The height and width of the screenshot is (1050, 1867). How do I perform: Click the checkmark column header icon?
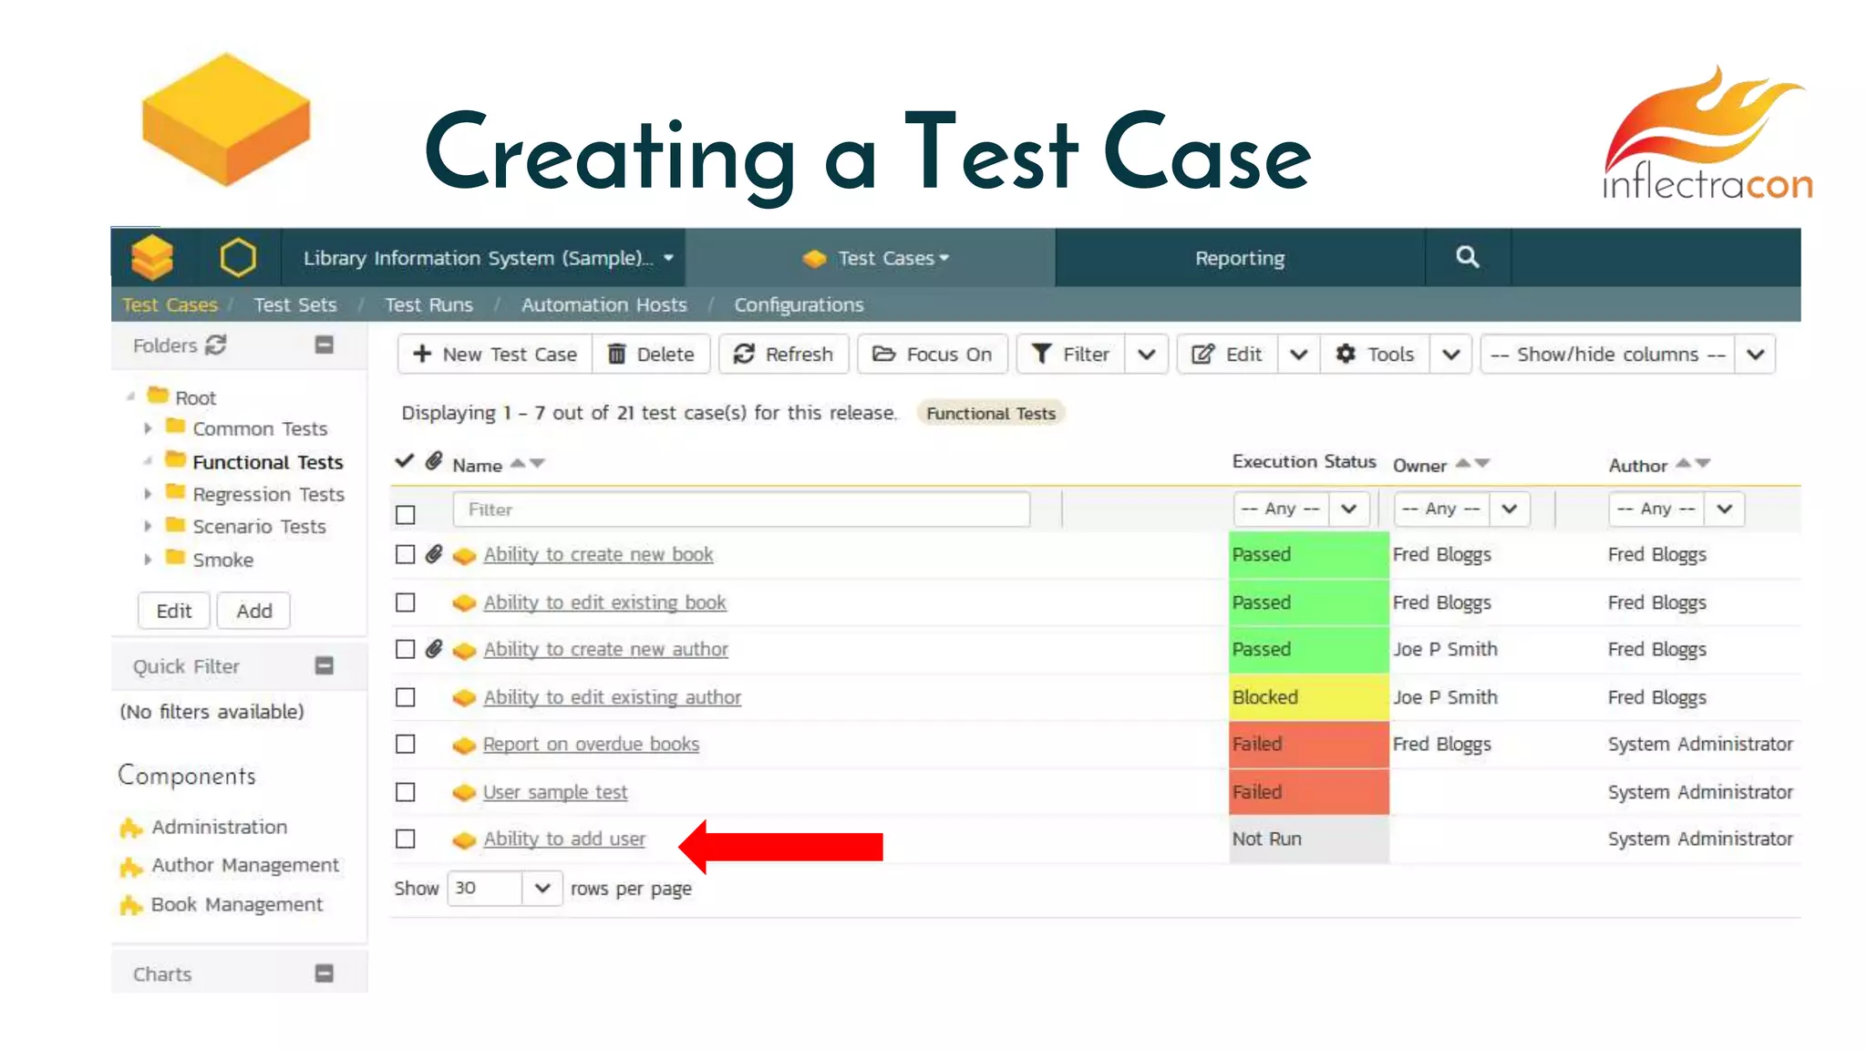405,461
